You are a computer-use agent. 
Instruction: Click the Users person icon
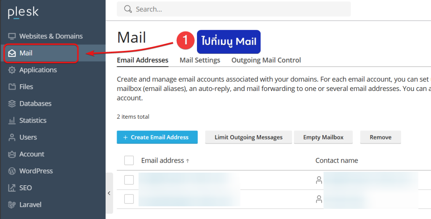coord(12,137)
